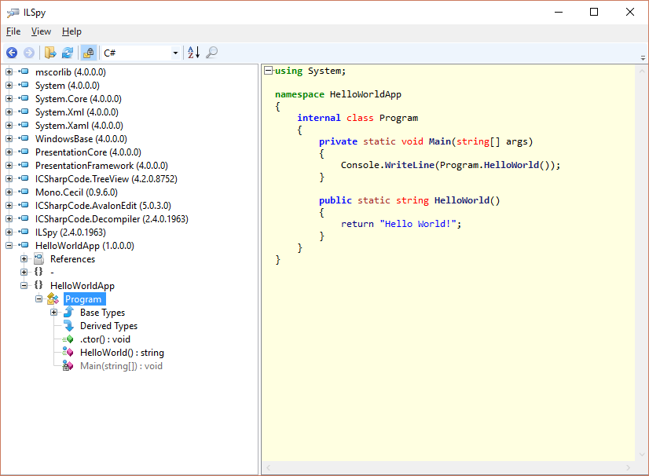The height and width of the screenshot is (476, 649).
Task: Expand the Mono.Cecil assembly node
Action: (x=9, y=192)
